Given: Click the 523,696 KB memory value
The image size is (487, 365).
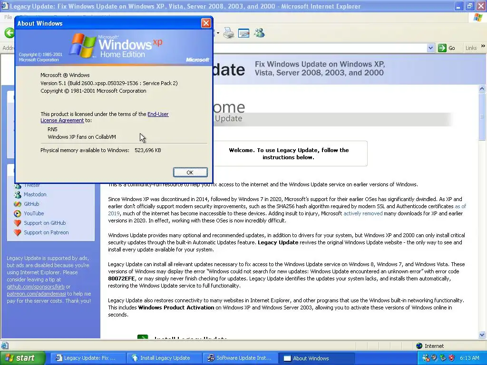Looking at the screenshot, I should click(148, 150).
